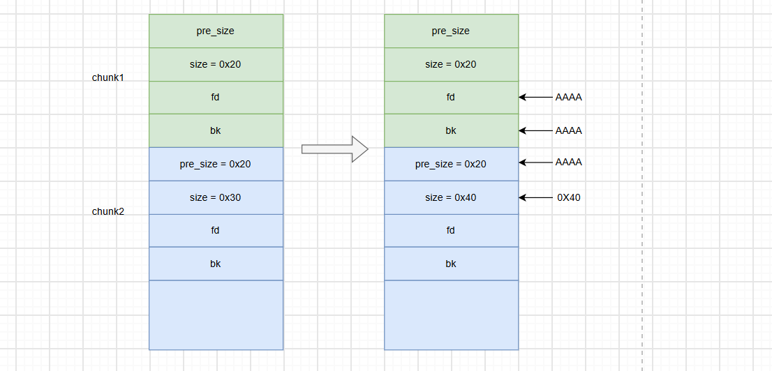Select the empty blue cell in right diagram

click(452, 315)
